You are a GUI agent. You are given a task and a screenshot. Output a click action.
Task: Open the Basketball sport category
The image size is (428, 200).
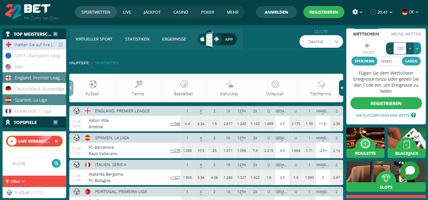tap(183, 88)
